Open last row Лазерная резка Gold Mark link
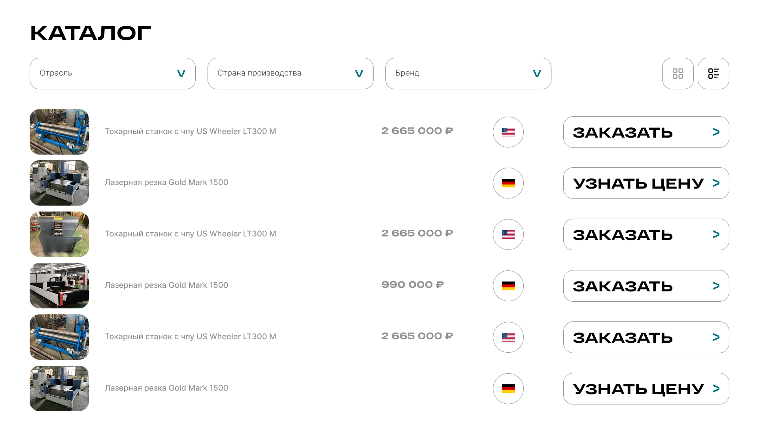 point(166,388)
